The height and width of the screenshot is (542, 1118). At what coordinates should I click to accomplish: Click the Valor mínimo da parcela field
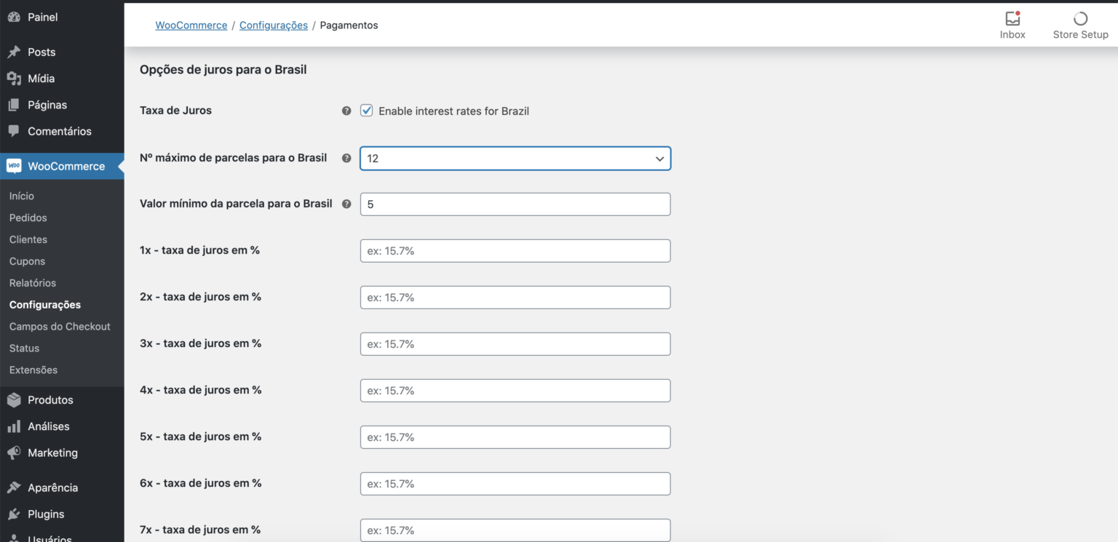(x=515, y=204)
